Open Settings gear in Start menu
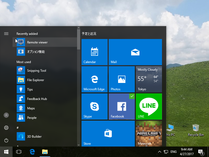The width and height of the screenshot is (209, 157). pos(6,128)
